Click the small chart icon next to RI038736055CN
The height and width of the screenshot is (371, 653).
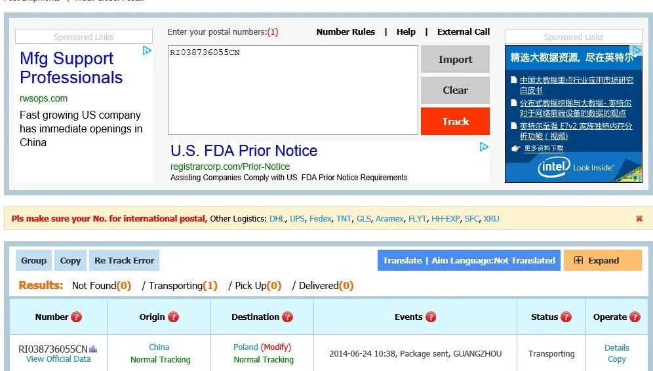(x=93, y=349)
